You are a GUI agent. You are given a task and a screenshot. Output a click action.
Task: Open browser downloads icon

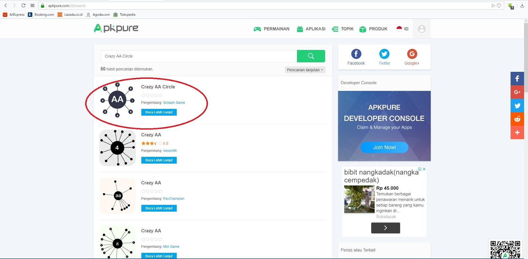(522, 6)
